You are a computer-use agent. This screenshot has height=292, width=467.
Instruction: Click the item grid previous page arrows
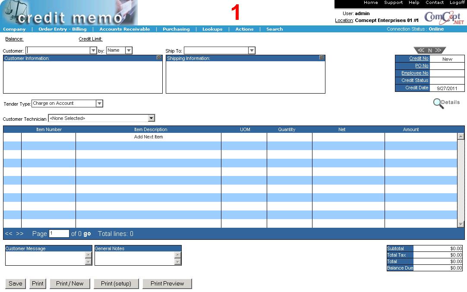(x=9, y=234)
